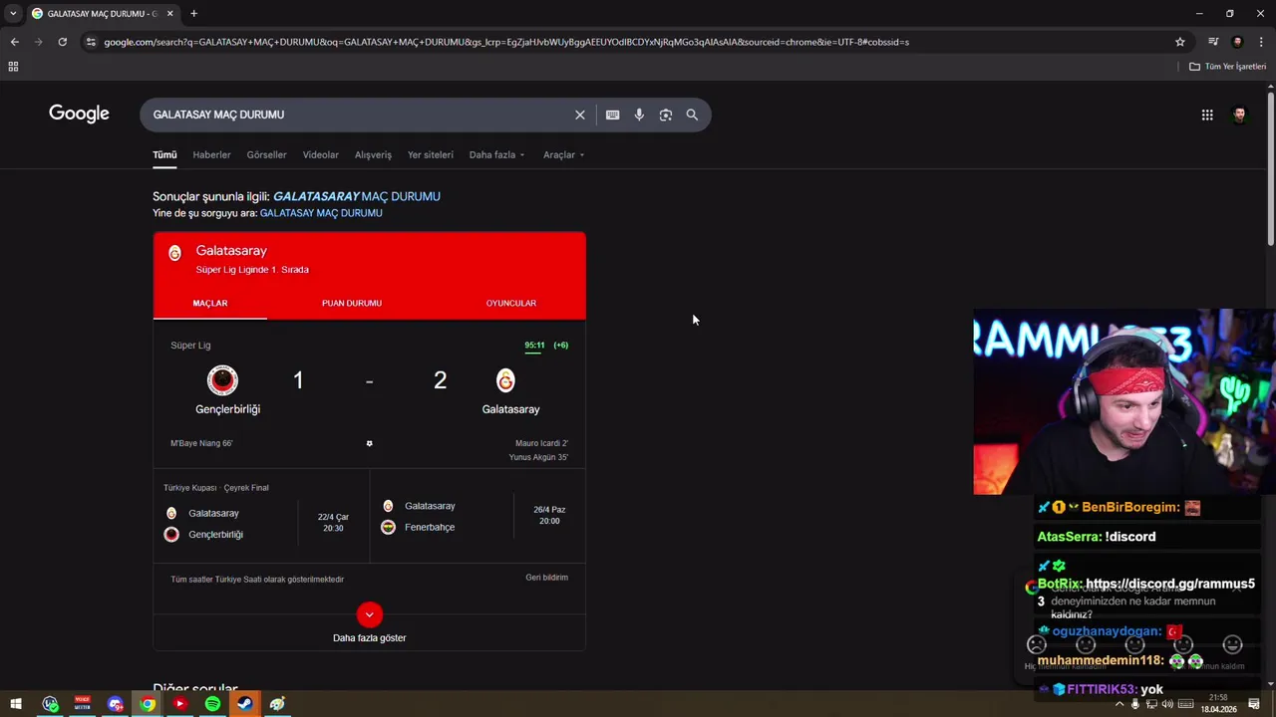
Task: Clear the Google search query
Action: [x=580, y=115]
